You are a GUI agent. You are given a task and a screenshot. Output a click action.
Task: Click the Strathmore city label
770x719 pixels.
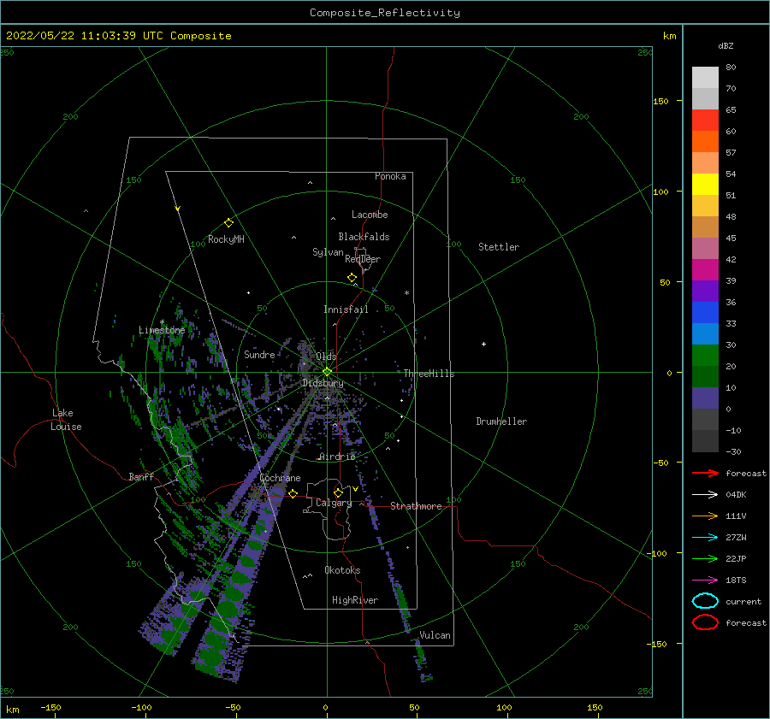[x=416, y=506]
